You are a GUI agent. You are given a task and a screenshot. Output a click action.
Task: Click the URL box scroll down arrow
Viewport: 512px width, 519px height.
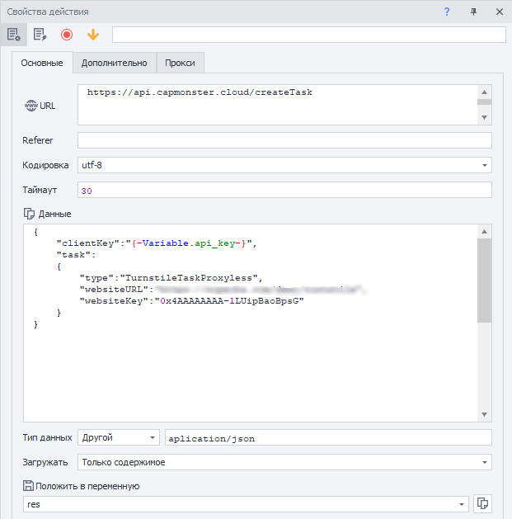pos(485,118)
